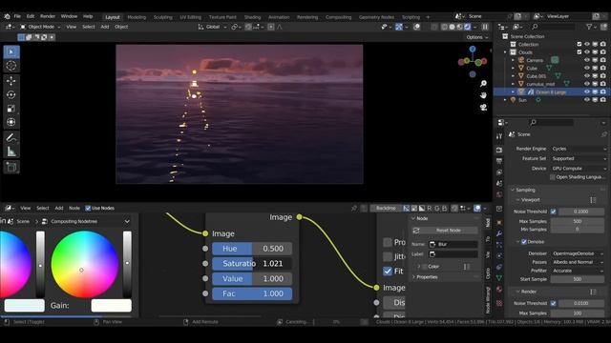Select rendered viewport shading mode

(x=467, y=27)
